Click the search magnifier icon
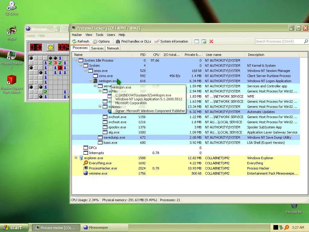The image size is (309, 232). [306, 41]
